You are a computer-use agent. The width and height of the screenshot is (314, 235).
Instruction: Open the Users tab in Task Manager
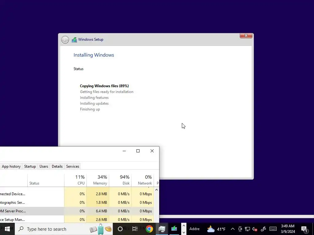44,166
